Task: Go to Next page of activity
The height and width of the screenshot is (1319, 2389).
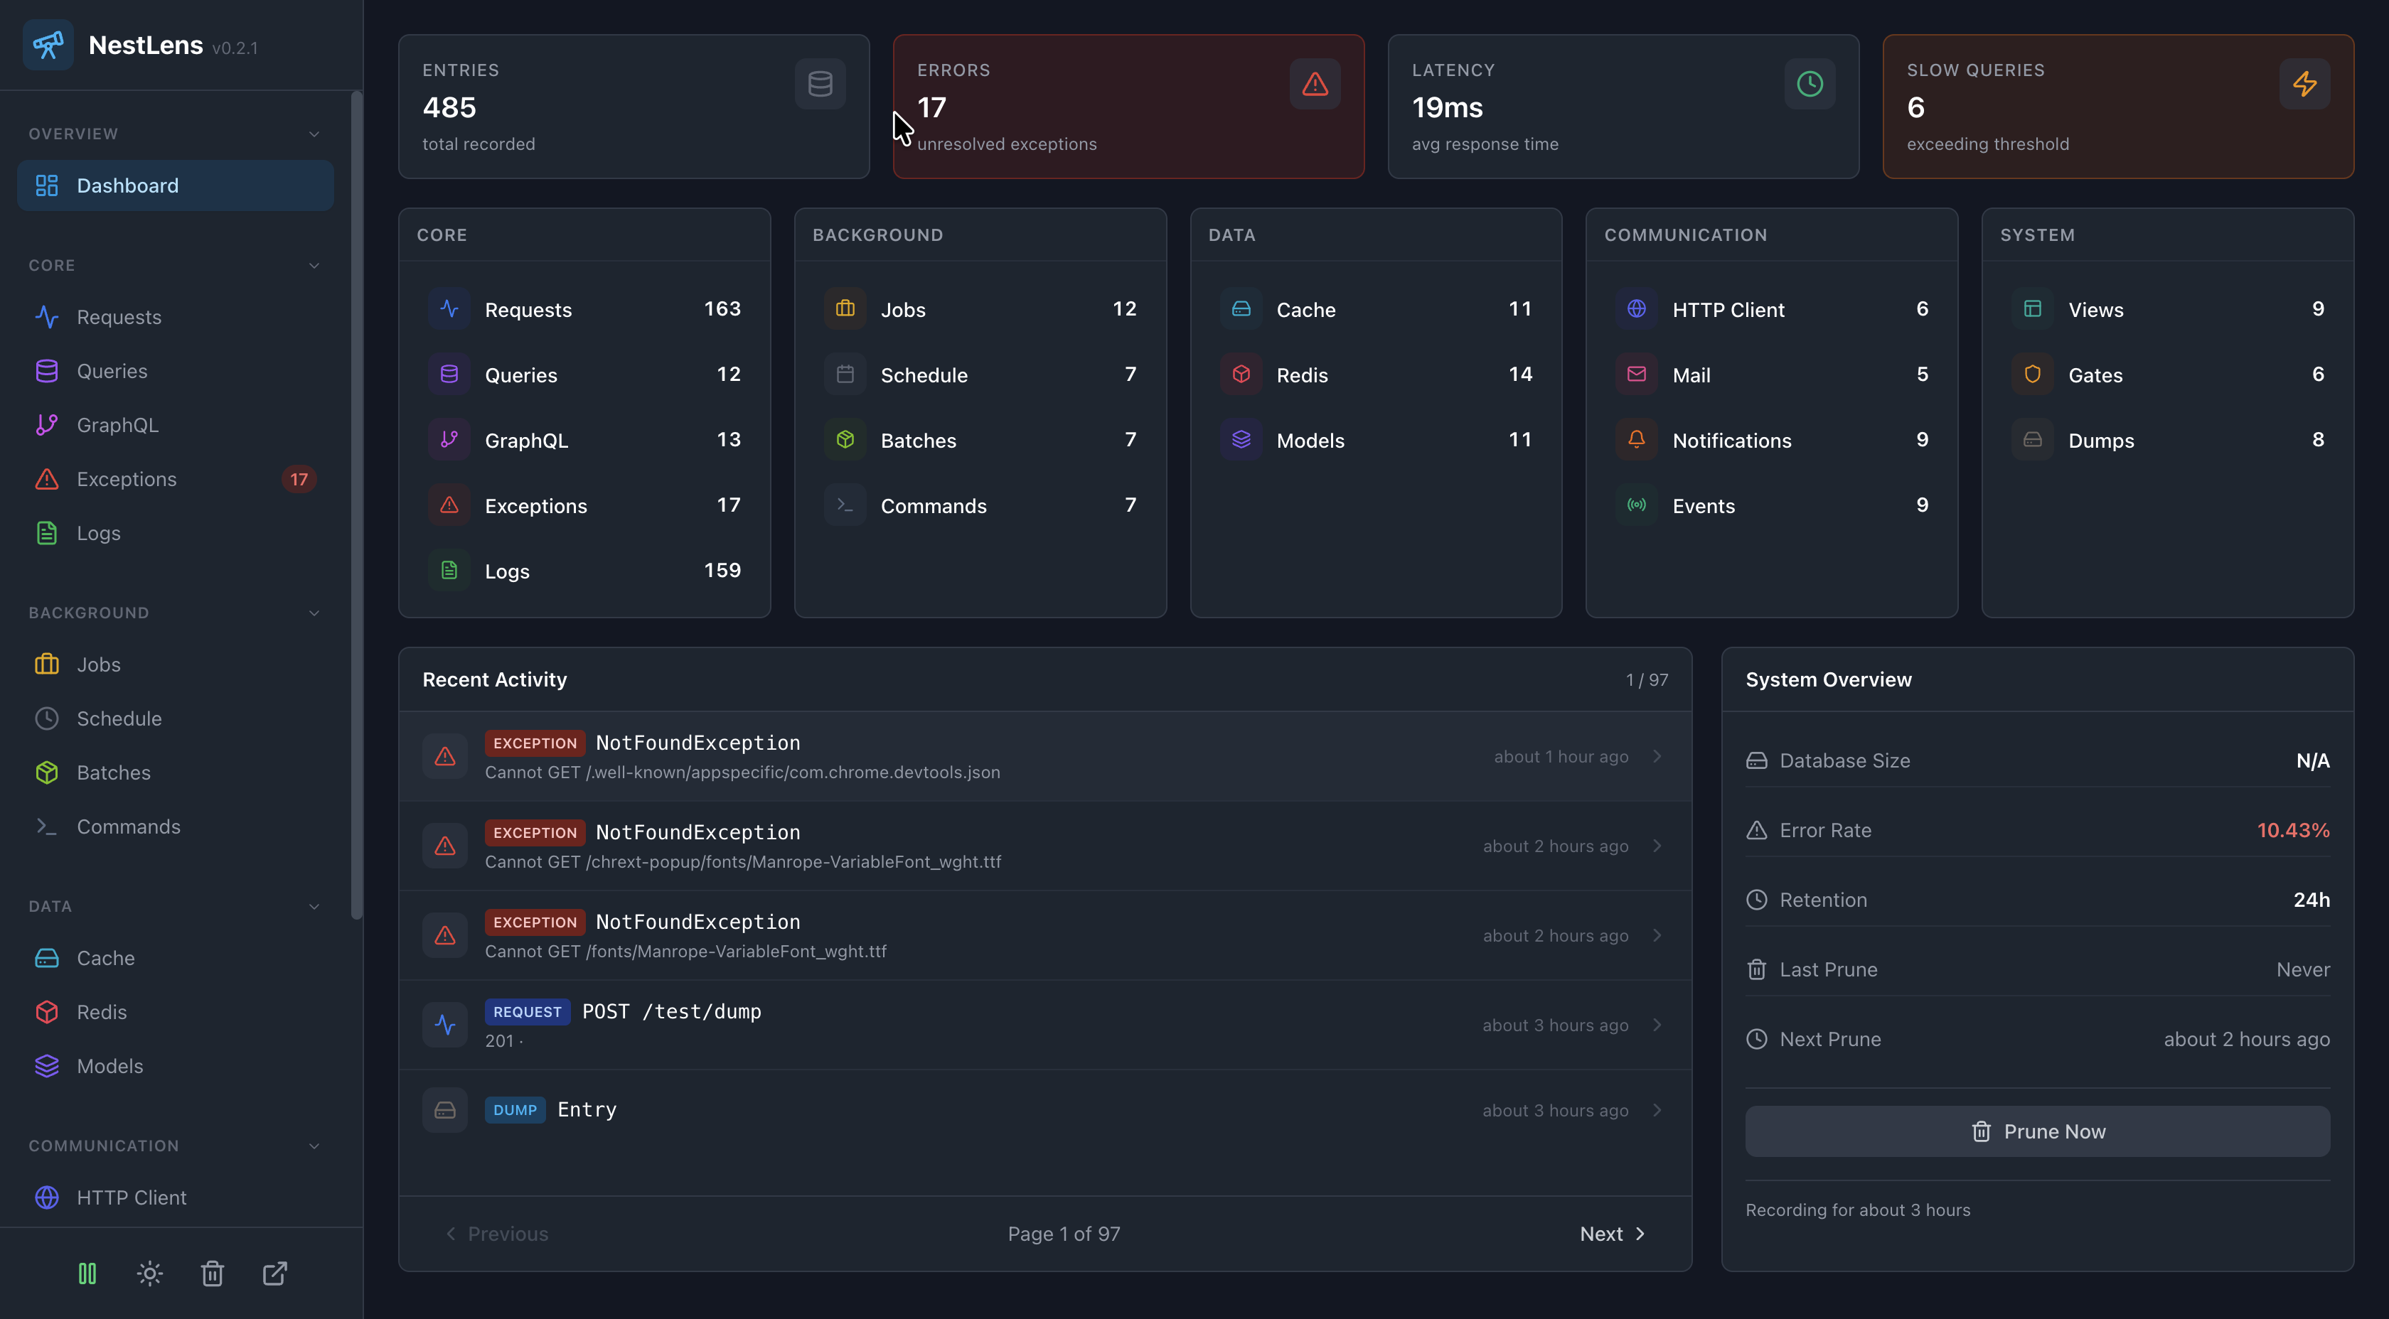Action: (x=1612, y=1234)
